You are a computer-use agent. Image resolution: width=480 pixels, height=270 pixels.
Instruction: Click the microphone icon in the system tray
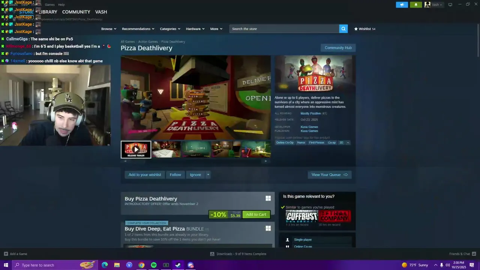pos(441,265)
